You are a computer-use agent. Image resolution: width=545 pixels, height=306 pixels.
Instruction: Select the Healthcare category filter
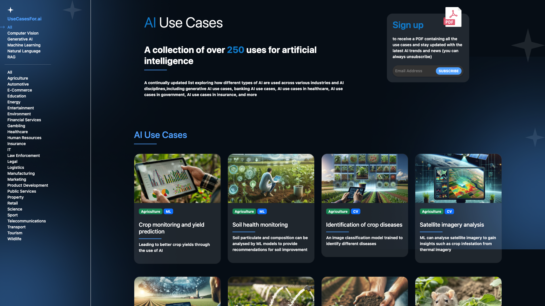(17, 131)
